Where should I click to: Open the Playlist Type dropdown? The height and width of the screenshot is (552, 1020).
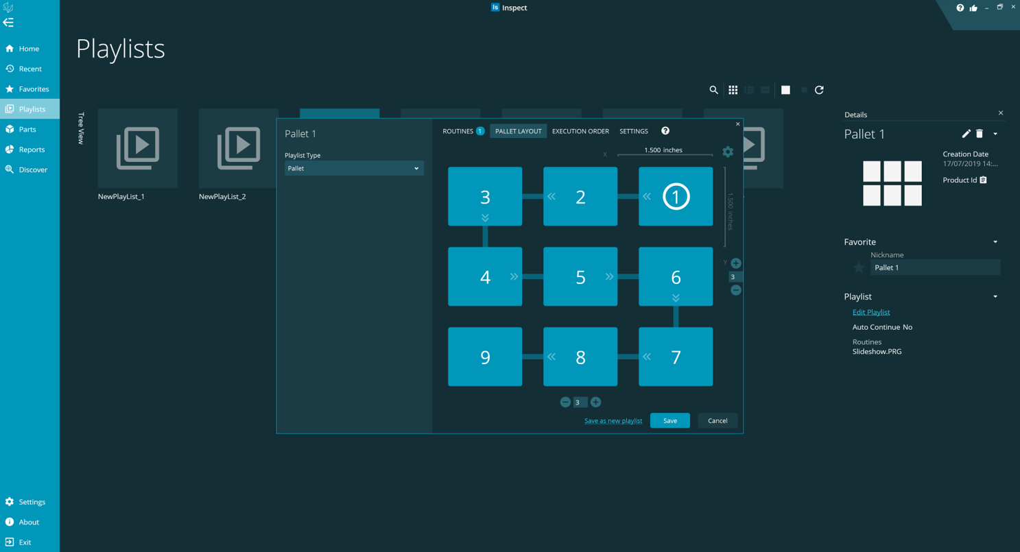pyautogui.click(x=354, y=168)
